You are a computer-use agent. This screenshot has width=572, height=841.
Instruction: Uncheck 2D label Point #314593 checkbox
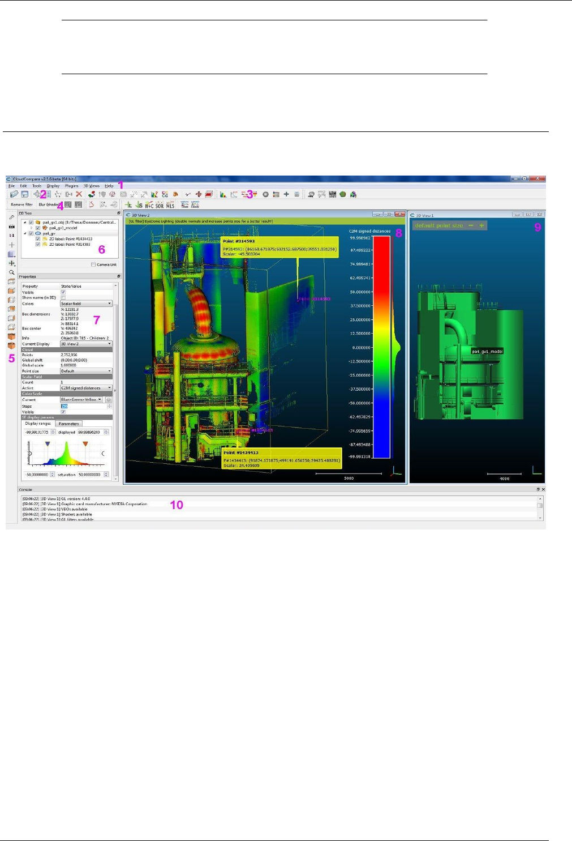pos(38,244)
